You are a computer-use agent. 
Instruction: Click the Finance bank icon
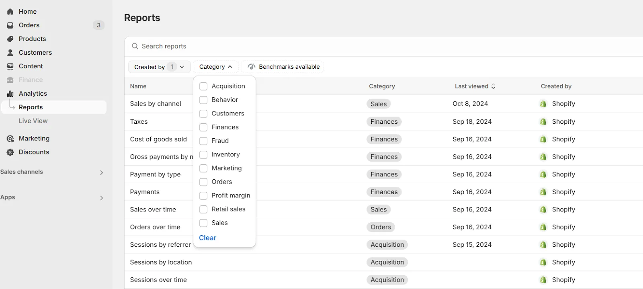10,80
